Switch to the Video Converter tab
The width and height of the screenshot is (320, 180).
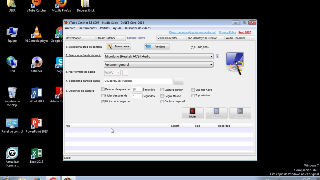click(x=171, y=38)
